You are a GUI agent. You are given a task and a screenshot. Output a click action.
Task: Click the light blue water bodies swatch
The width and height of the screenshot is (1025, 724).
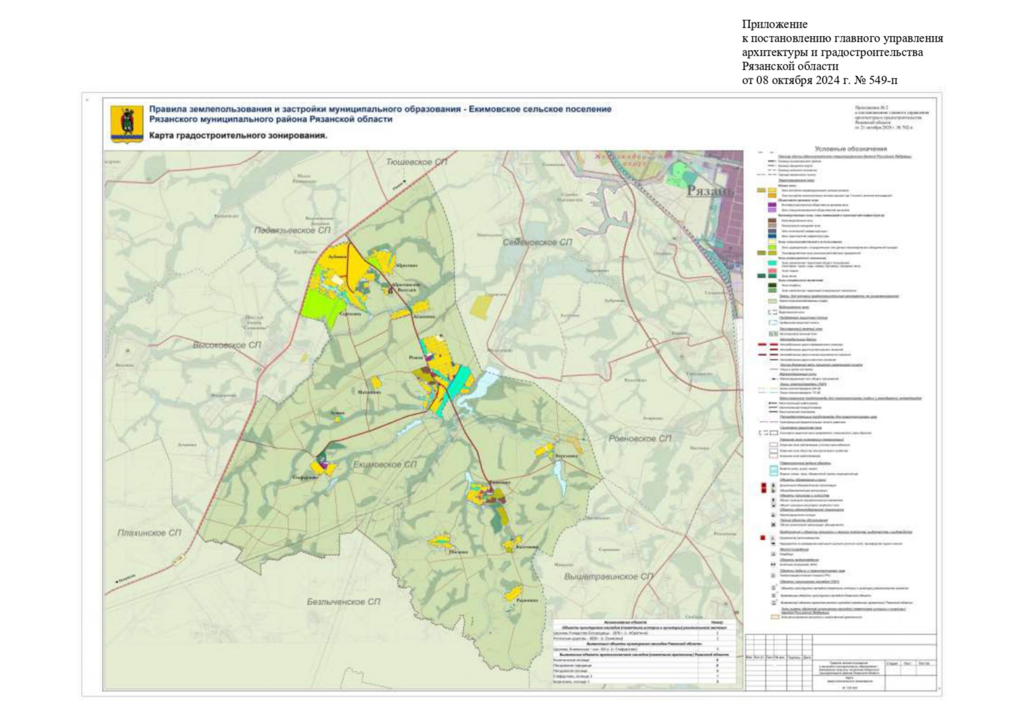(773, 470)
